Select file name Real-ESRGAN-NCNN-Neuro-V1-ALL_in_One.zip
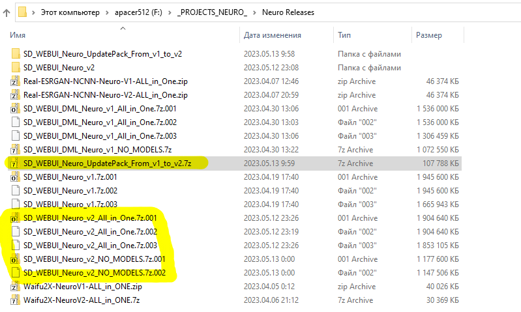 [106, 81]
